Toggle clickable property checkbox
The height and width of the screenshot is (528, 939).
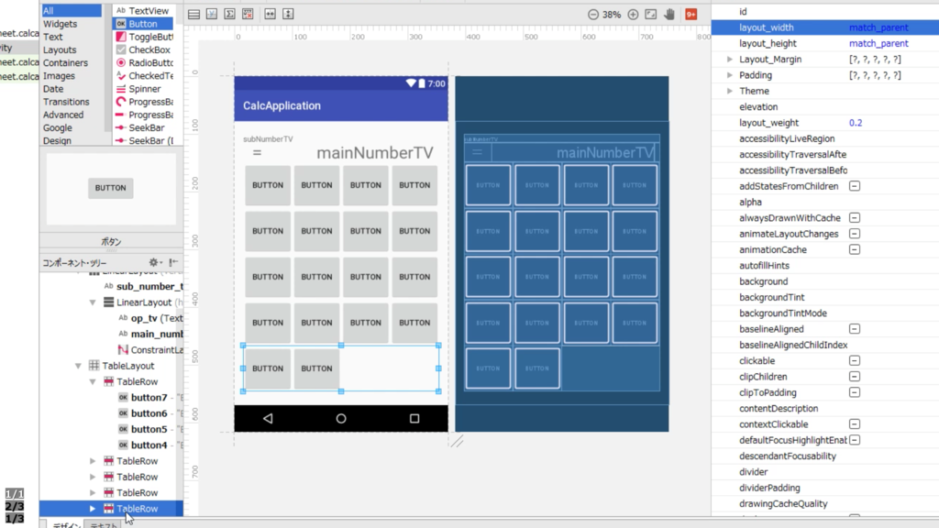point(855,360)
